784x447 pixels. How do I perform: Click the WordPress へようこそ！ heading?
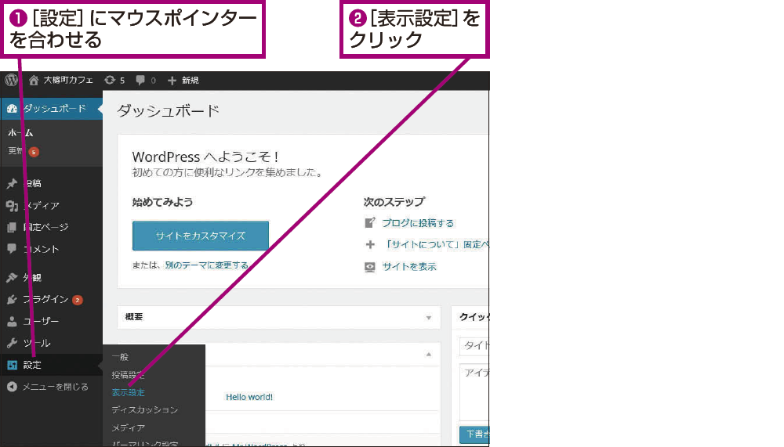point(205,157)
